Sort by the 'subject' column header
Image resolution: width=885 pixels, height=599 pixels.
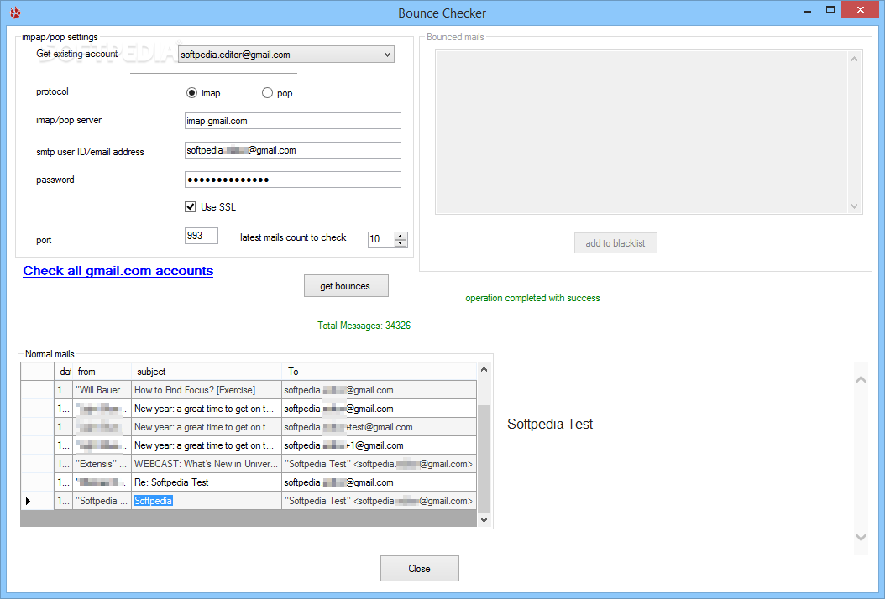point(207,372)
